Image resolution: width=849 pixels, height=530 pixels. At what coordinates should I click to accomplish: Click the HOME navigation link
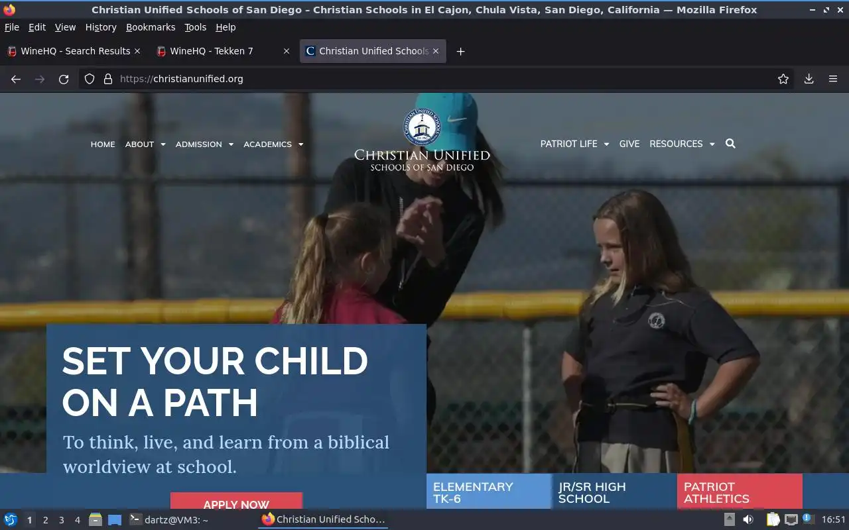coord(103,144)
